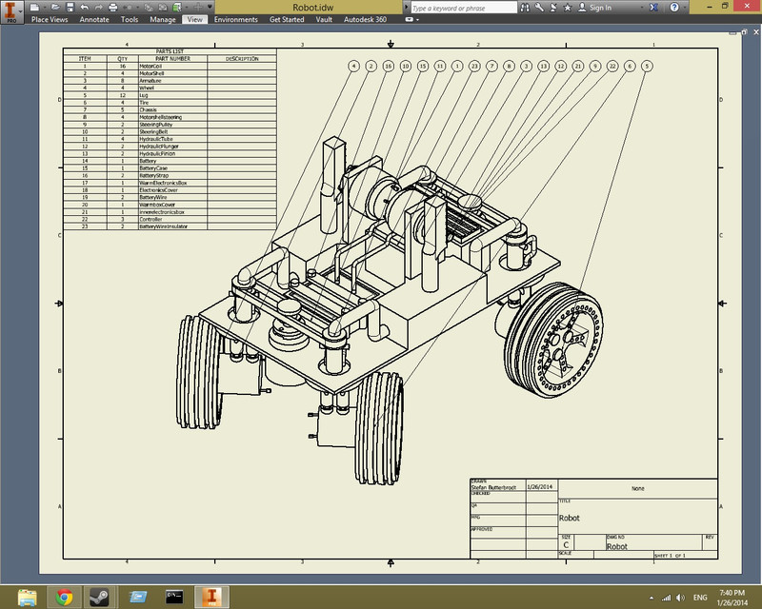Show hidden icons in system tray

coord(652,599)
